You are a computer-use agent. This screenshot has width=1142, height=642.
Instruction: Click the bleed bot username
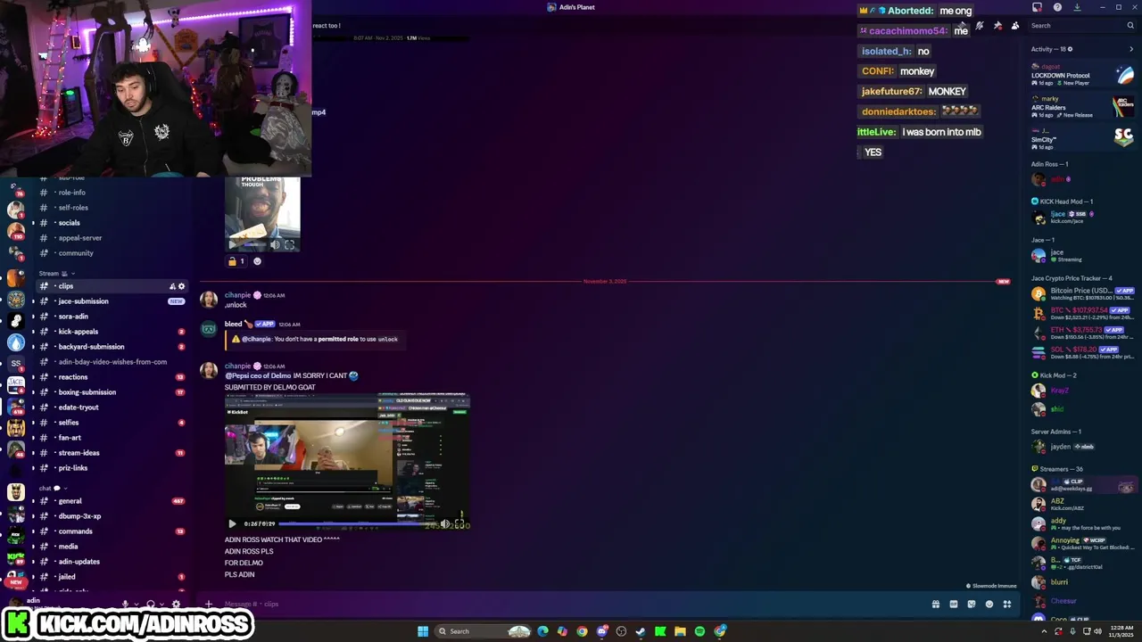234,324
